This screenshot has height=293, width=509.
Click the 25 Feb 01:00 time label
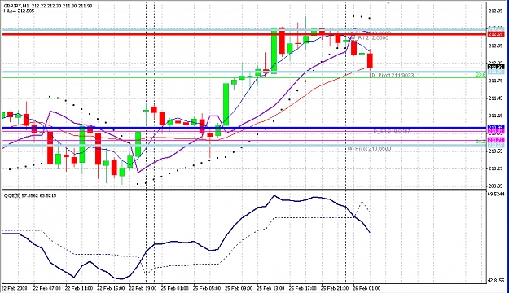175,288
